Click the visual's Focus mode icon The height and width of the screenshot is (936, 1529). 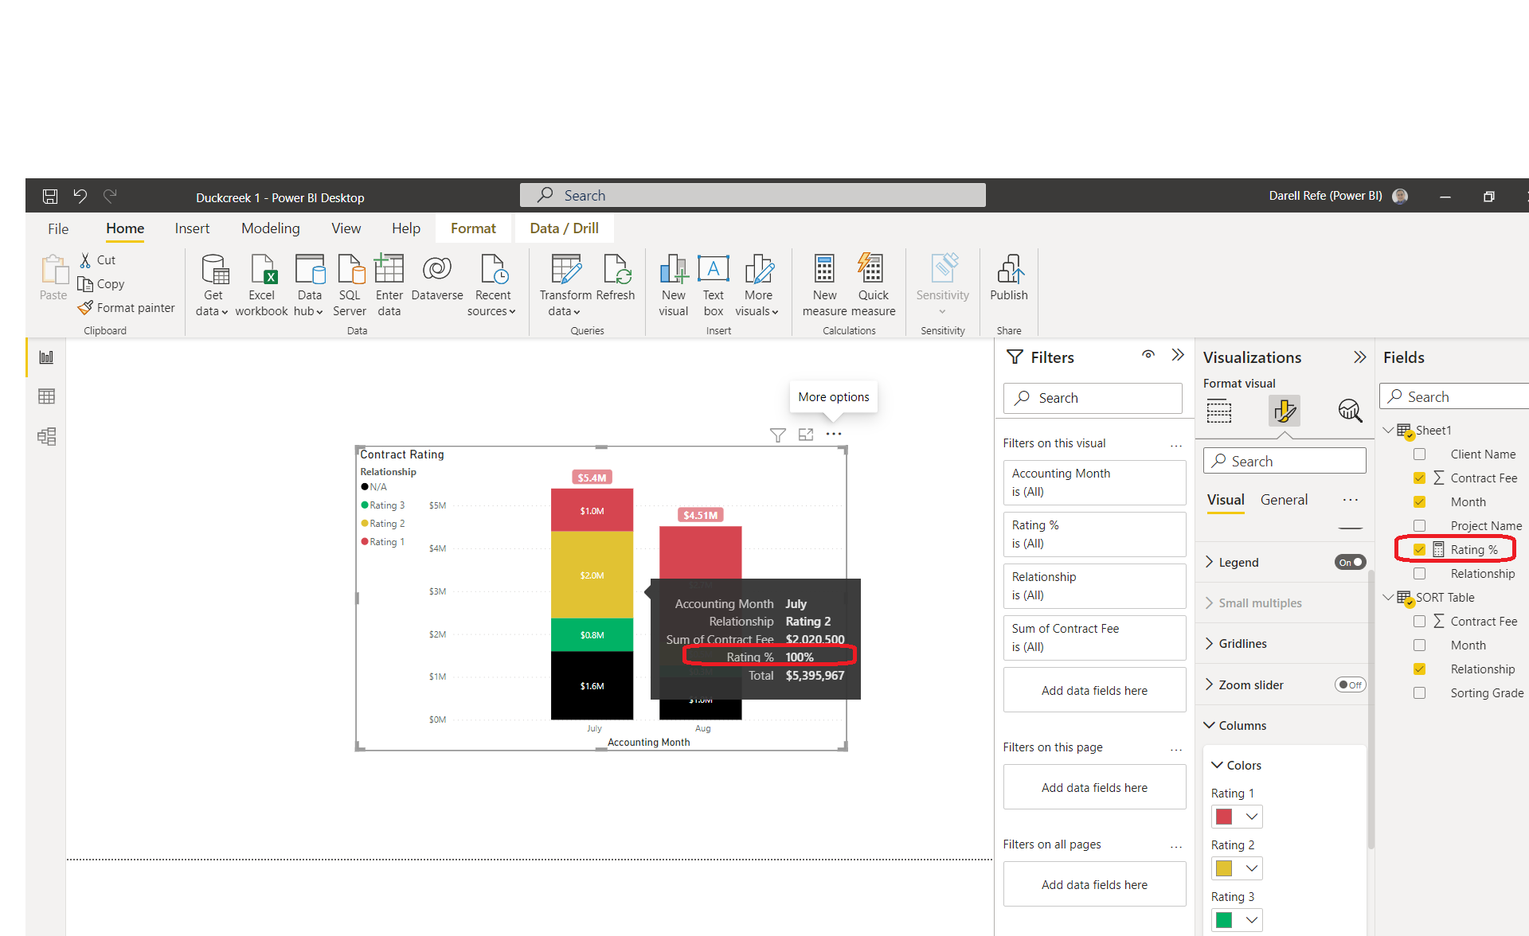point(806,435)
